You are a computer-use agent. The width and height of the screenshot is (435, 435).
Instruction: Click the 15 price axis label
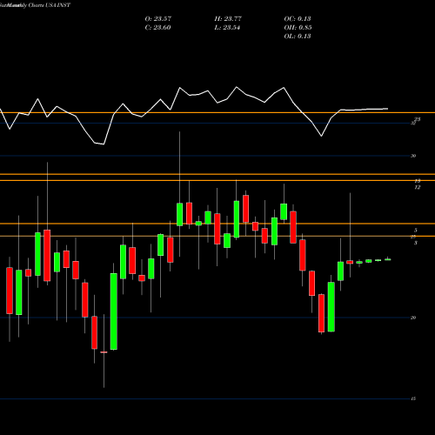pyautogui.click(x=413, y=398)
